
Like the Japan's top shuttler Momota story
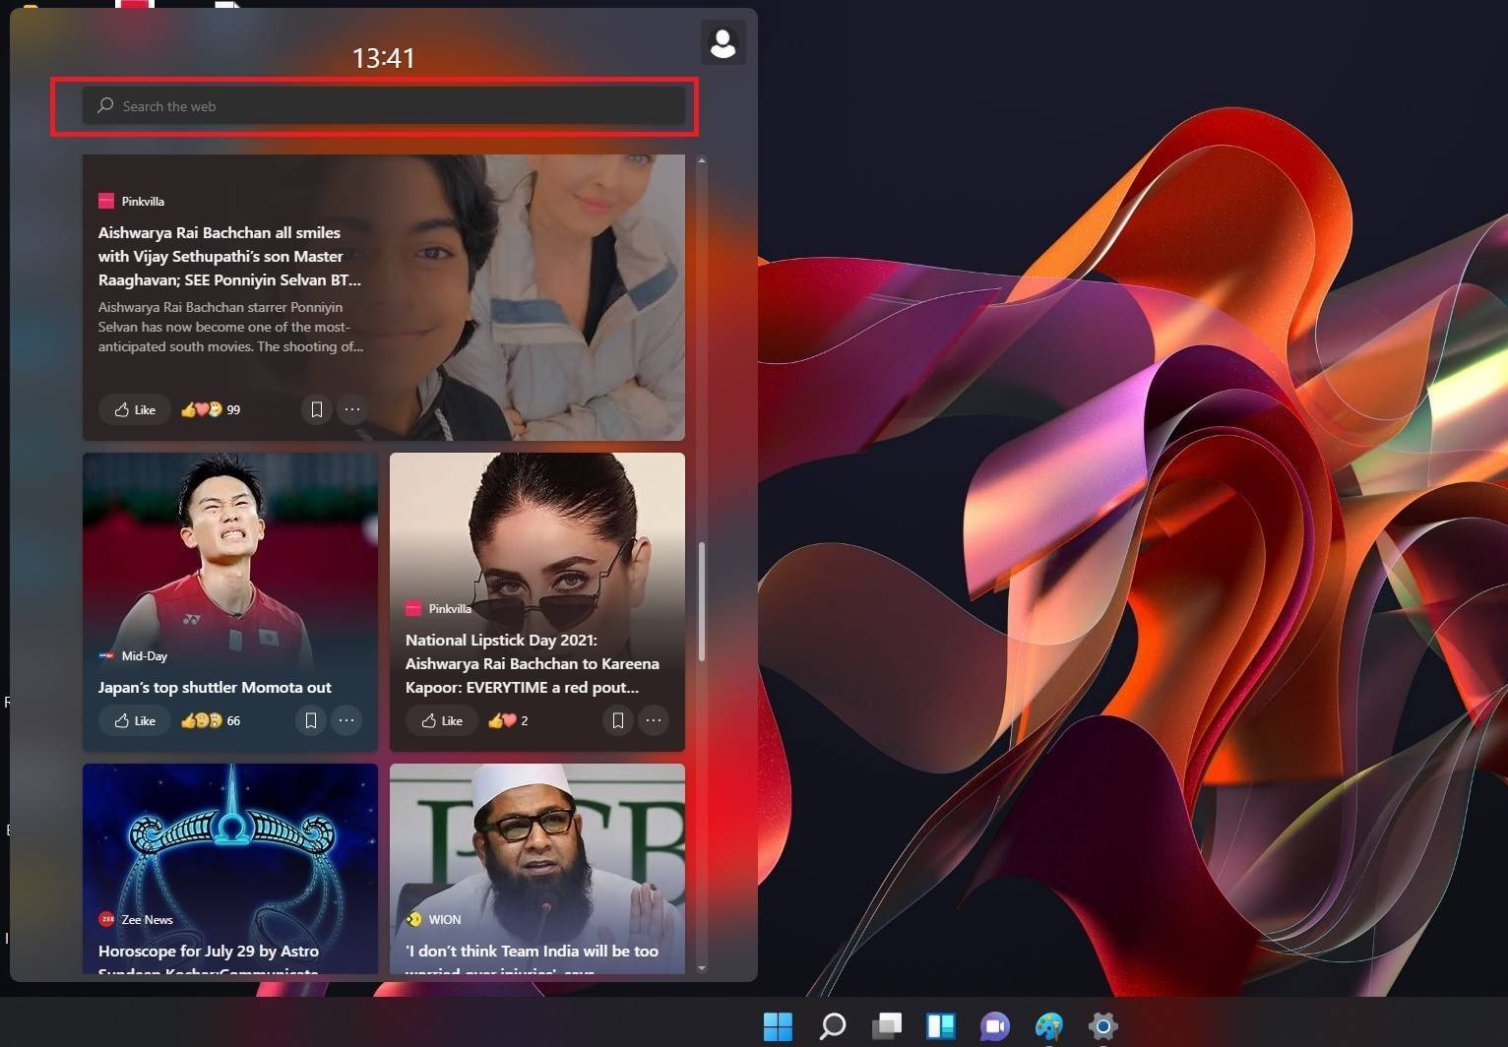[134, 720]
